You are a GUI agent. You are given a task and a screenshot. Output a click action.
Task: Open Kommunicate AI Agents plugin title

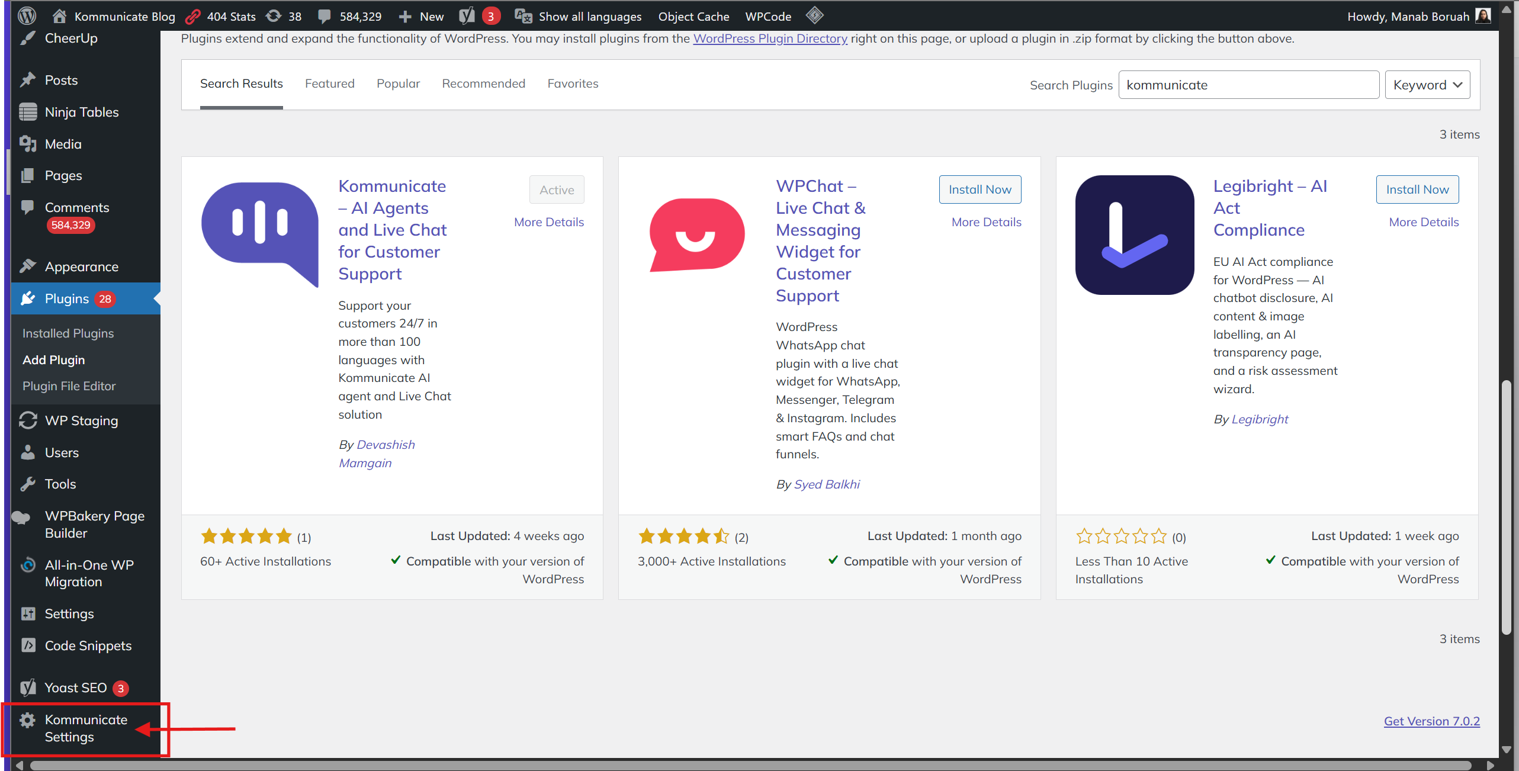[393, 230]
